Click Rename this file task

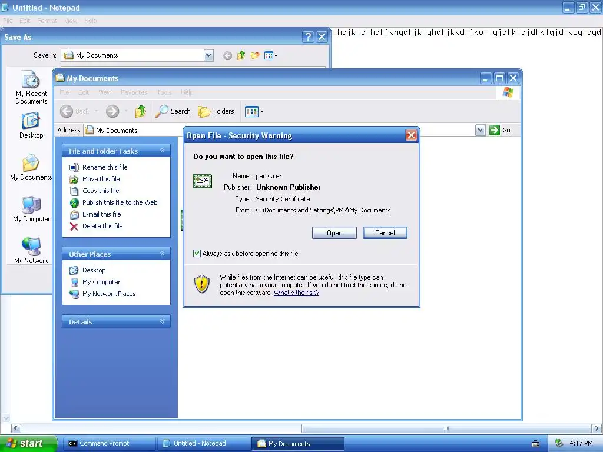pyautogui.click(x=105, y=167)
